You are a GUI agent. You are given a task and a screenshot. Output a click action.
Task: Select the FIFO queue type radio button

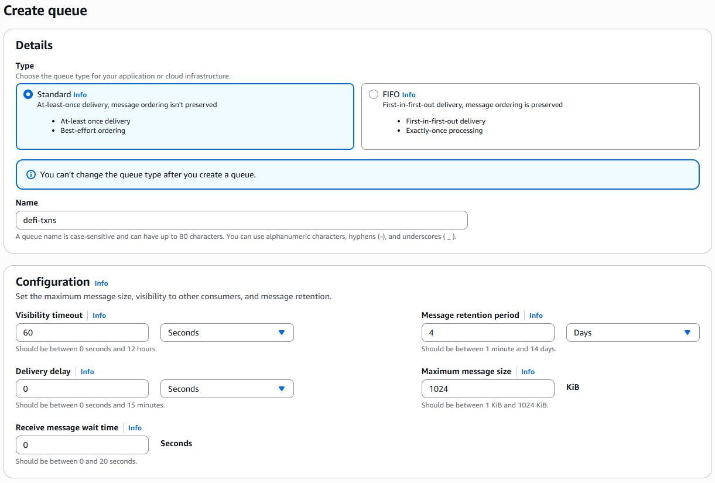pos(374,94)
